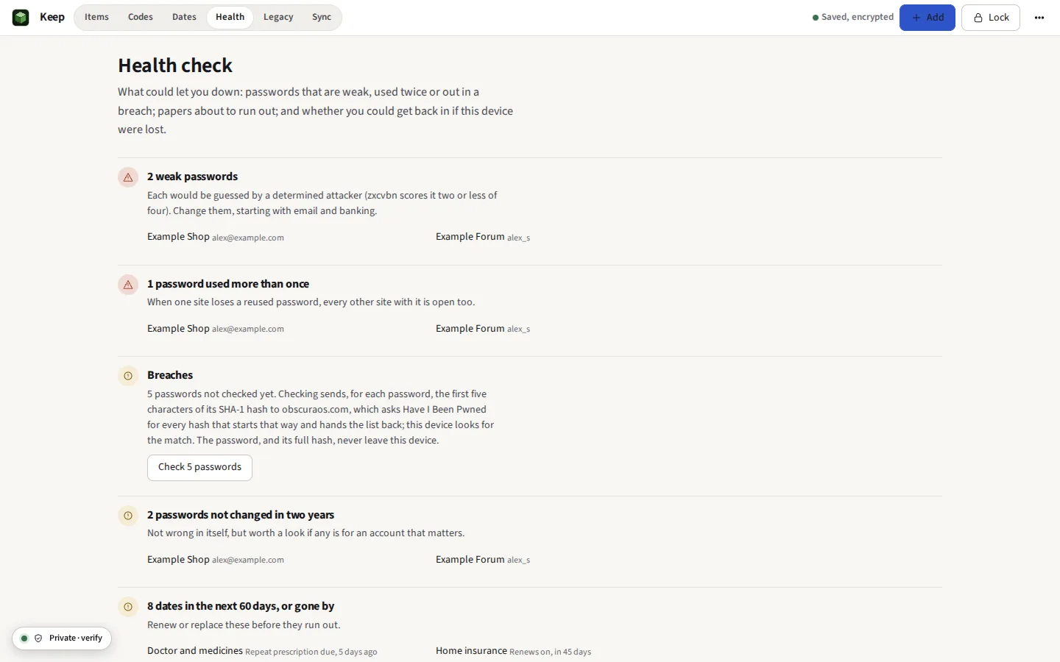Select the Health tab
Screen dimensions: 1060x662
click(x=230, y=17)
